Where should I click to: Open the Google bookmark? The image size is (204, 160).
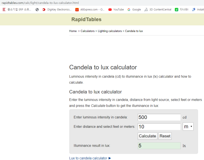pyautogui.click(x=134, y=10)
